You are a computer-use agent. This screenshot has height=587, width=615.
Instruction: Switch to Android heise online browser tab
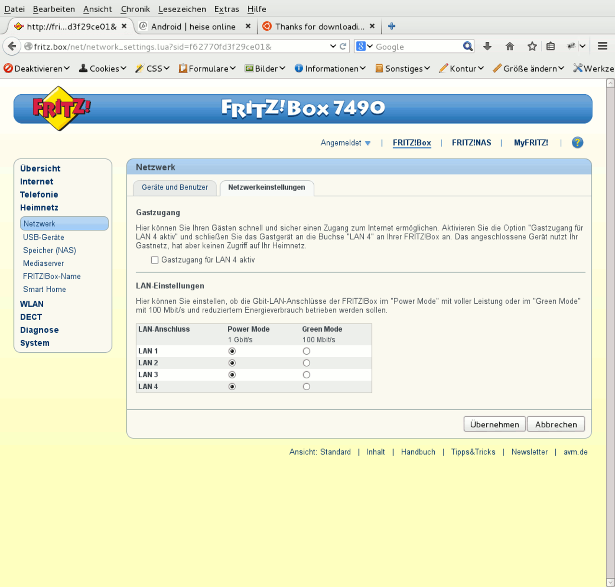coord(194,26)
